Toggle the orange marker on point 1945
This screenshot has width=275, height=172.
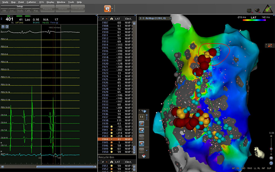111,142
